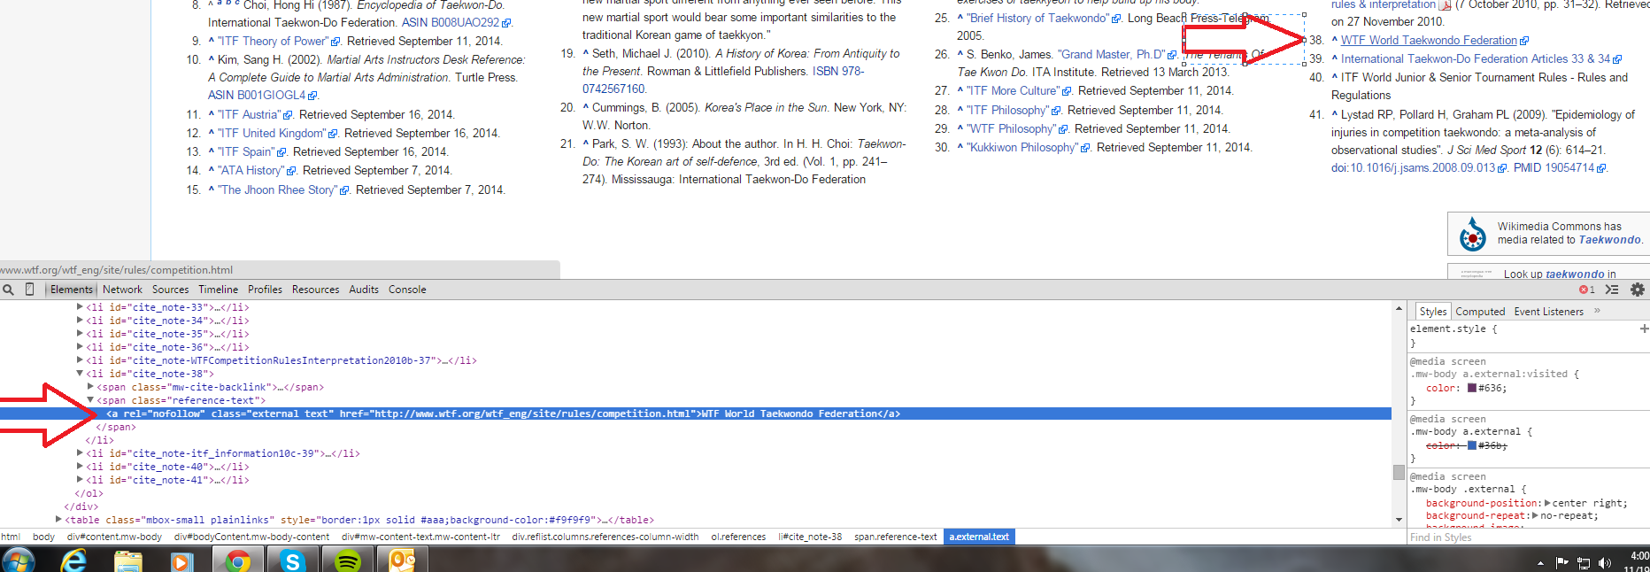Launch the media player taskbar icon
The height and width of the screenshot is (572, 1650).
coord(181,560)
